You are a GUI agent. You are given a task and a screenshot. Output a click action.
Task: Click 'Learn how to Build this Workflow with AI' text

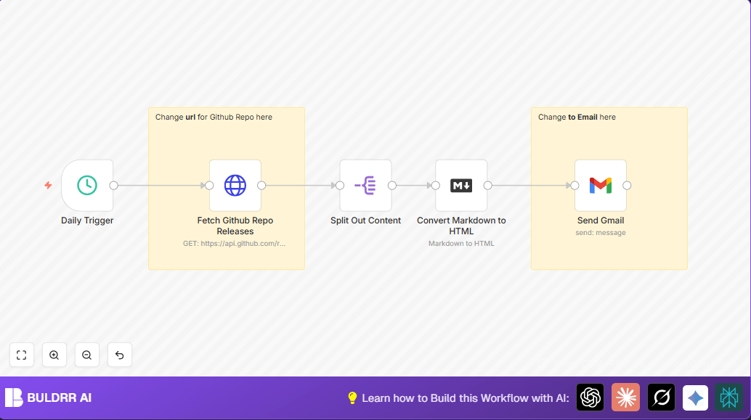coord(466,398)
